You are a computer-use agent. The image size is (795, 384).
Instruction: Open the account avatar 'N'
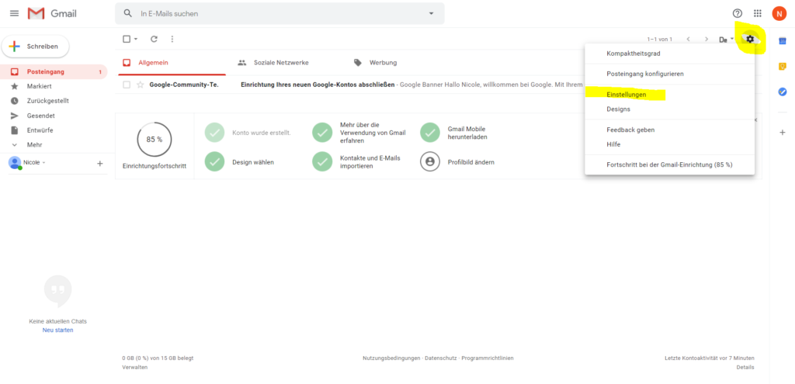tap(779, 14)
